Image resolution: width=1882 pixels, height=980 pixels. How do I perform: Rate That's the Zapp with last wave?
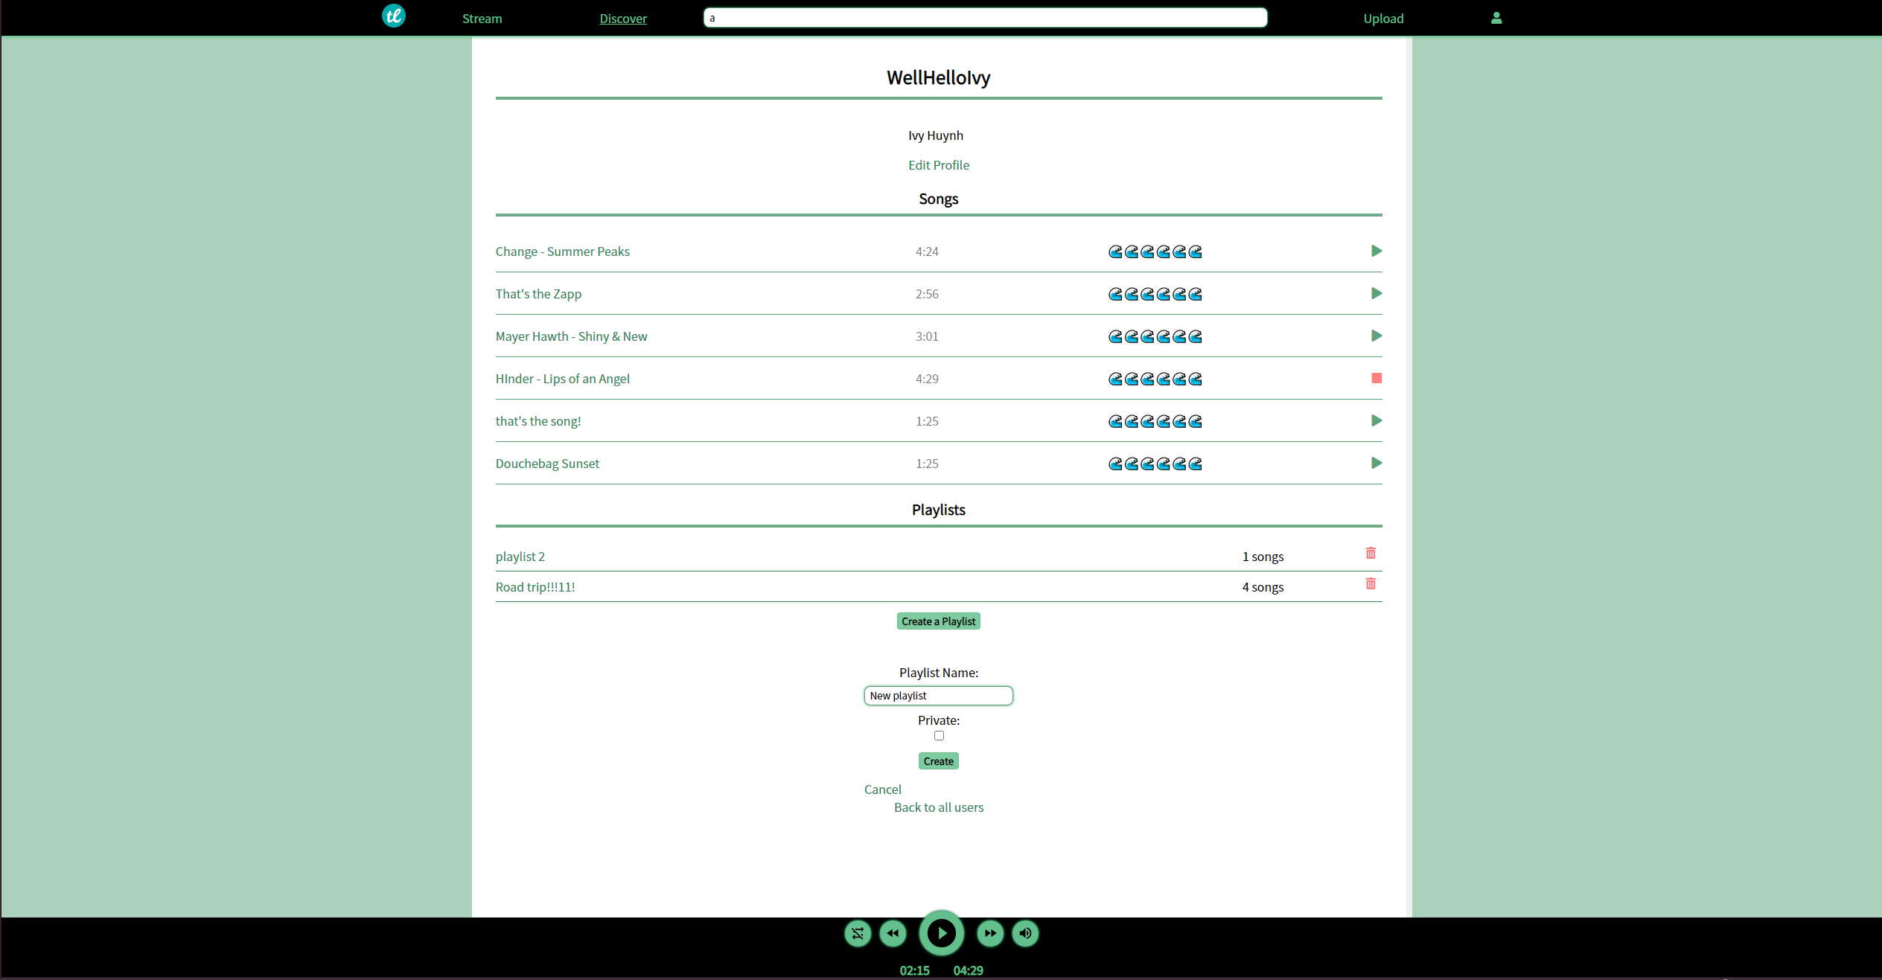tap(1196, 294)
